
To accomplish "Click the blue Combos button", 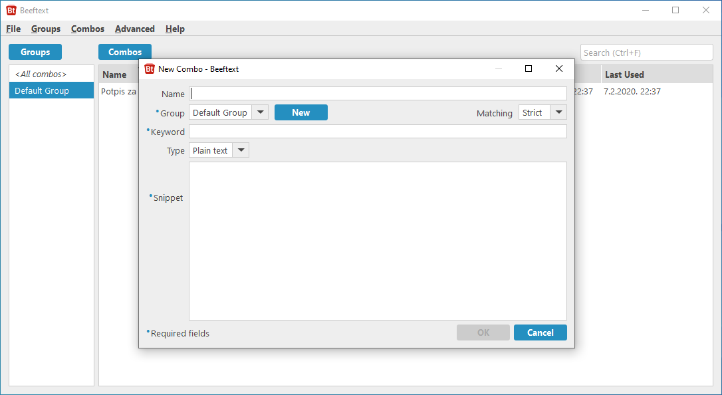I will (x=125, y=52).
